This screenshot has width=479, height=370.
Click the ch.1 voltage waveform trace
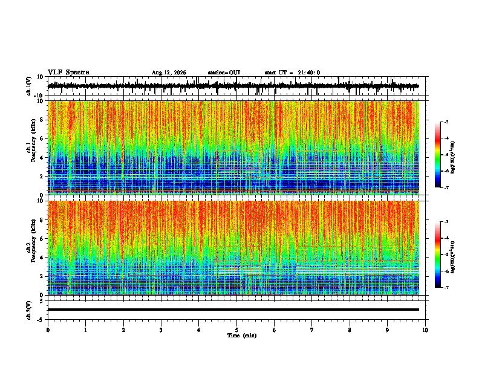click(x=233, y=86)
